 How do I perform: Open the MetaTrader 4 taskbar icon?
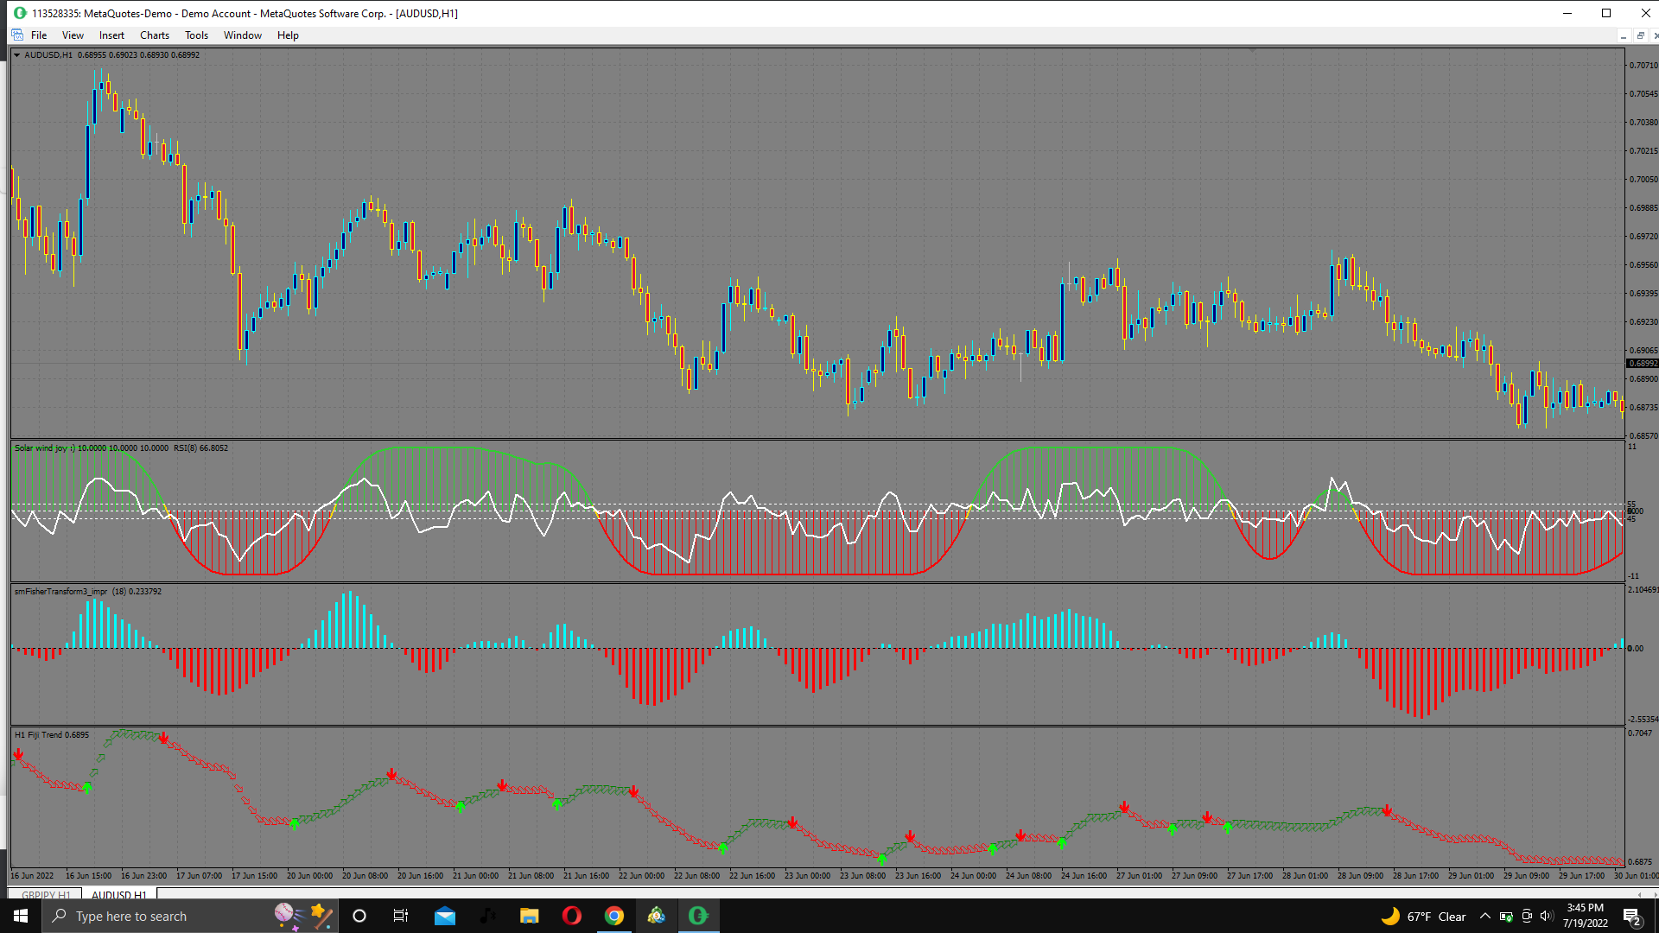click(x=657, y=916)
